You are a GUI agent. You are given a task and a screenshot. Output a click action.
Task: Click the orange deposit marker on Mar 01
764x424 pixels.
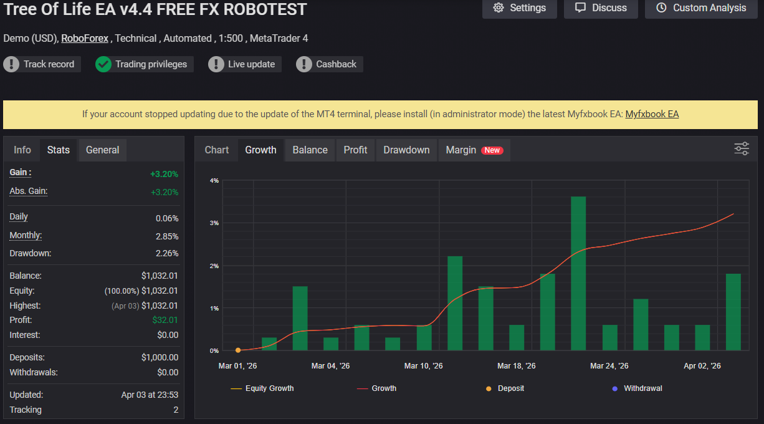(x=238, y=350)
